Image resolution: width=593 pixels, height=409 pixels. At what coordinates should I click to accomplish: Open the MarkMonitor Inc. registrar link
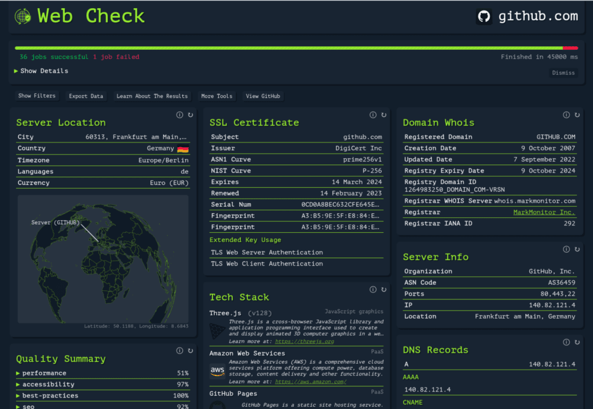(544, 212)
